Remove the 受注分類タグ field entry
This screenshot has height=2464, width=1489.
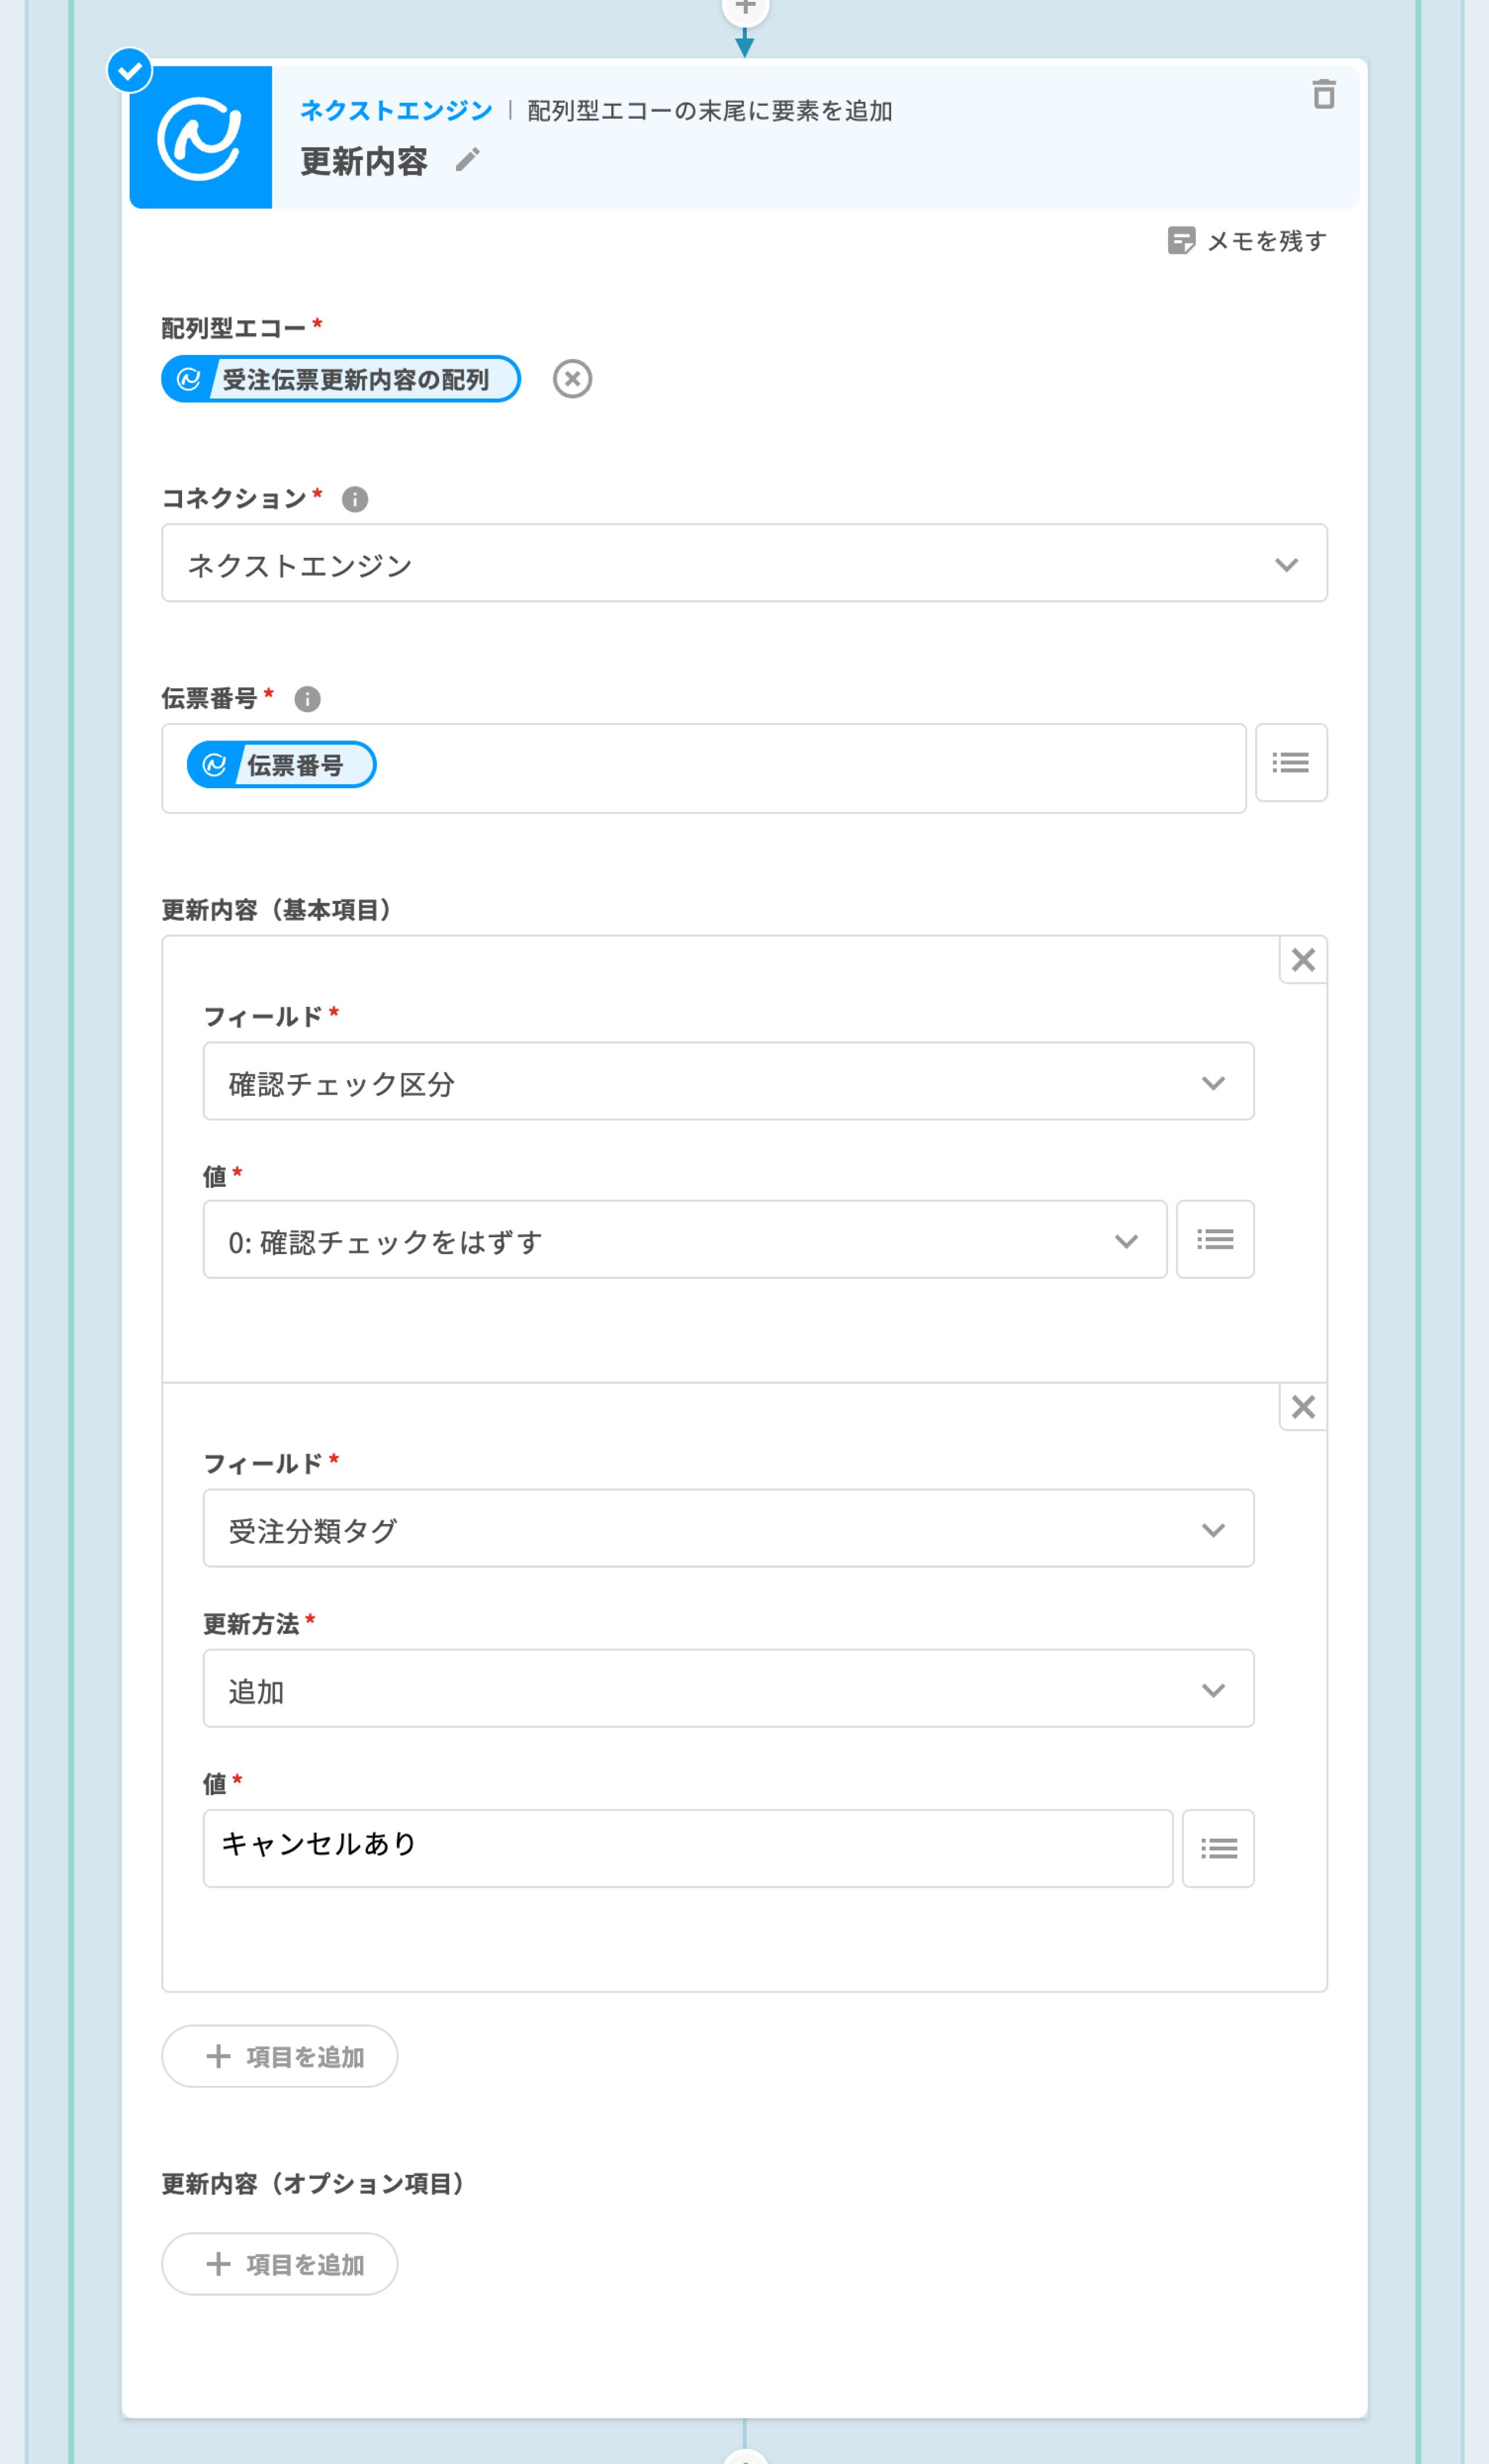click(x=1302, y=1407)
